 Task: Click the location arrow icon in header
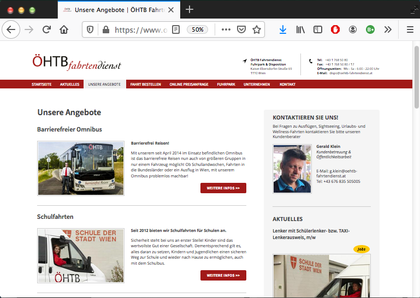point(245,61)
